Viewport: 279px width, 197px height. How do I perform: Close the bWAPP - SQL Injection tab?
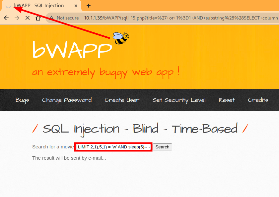(x=76, y=6)
